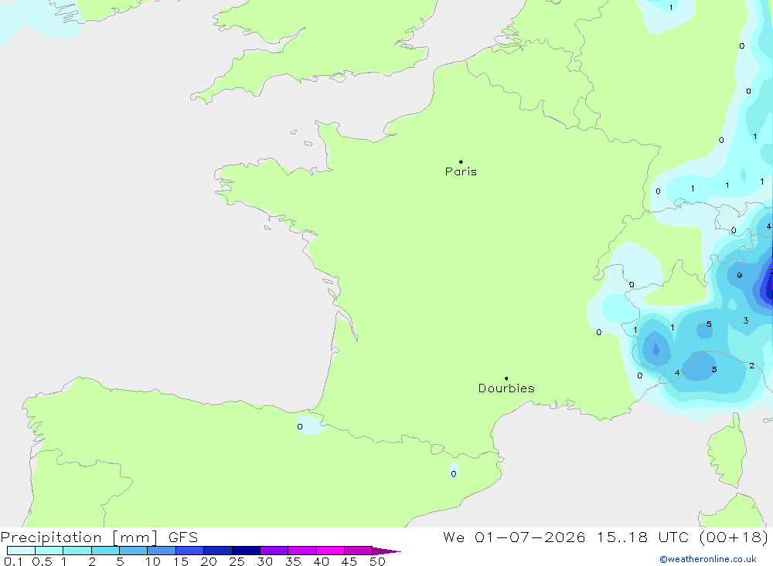Click the 'GFS' model name text

click(183, 537)
